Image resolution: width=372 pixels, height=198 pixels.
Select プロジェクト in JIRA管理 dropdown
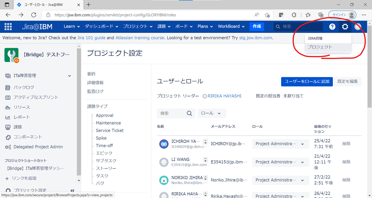(328, 47)
